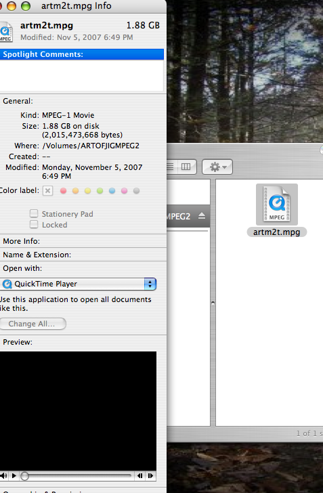323x493 pixels.
Task: Choose the red color label
Action: pyautogui.click(x=63, y=191)
